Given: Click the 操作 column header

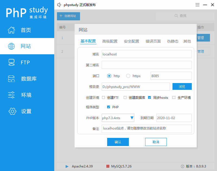Looking at the screenshot, I should point(201,27).
